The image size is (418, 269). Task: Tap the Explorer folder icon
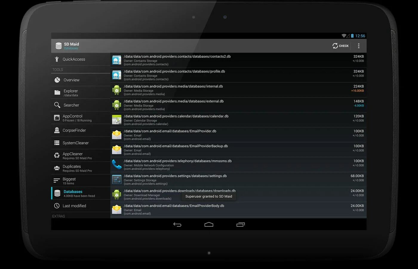[x=57, y=93]
